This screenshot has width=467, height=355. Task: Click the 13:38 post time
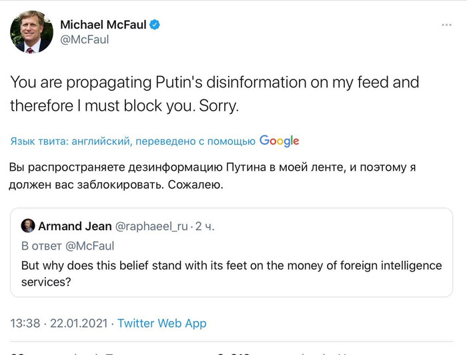pyautogui.click(x=25, y=324)
